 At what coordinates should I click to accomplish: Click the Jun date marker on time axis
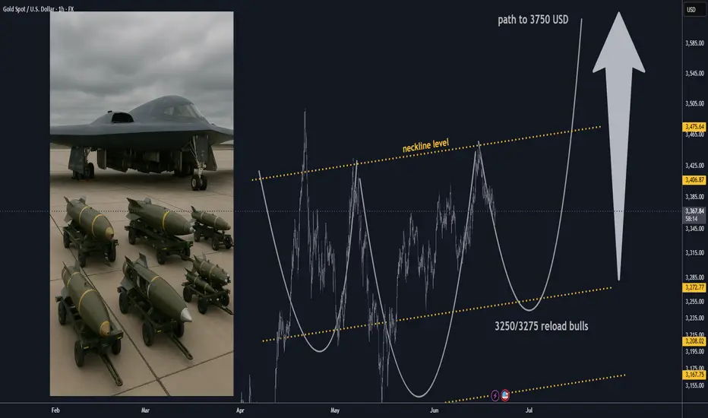[434, 410]
